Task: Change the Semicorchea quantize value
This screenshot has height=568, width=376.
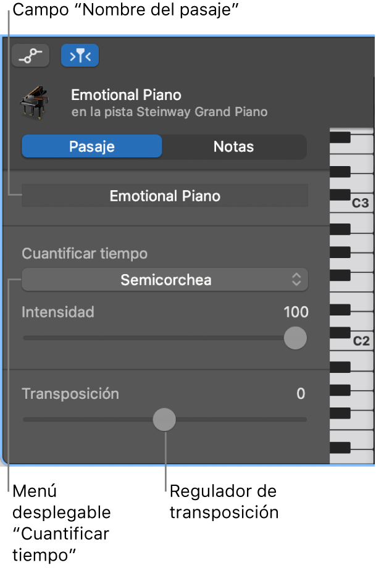Action: point(165,279)
